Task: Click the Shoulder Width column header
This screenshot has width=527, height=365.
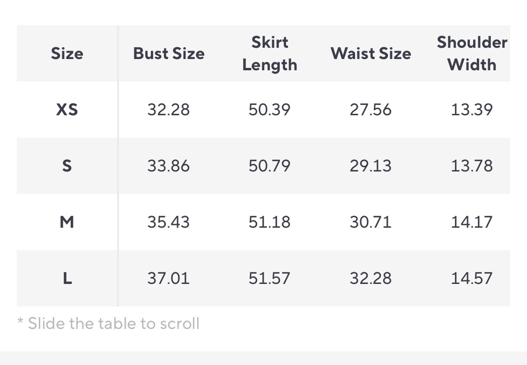Action: click(x=472, y=53)
